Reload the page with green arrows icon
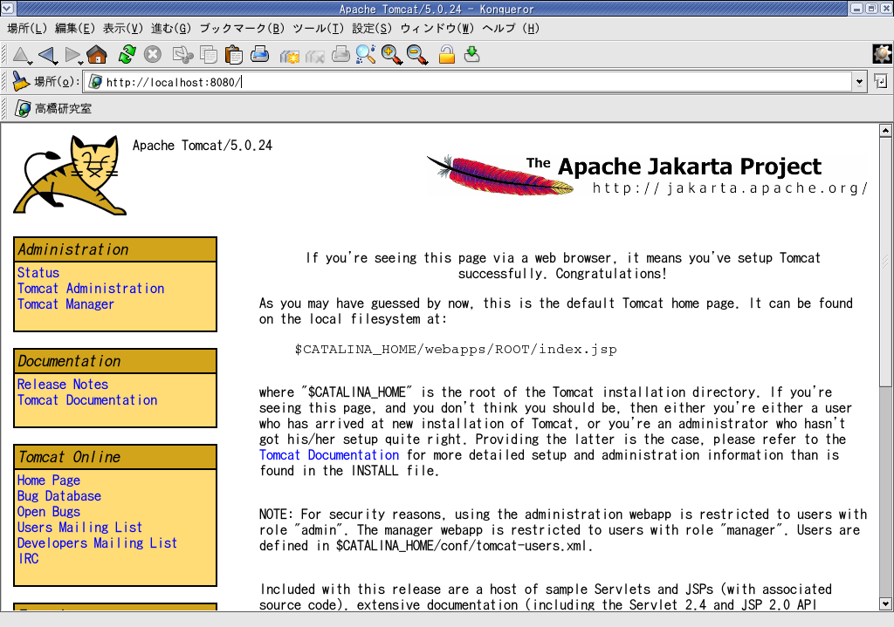 coord(127,55)
